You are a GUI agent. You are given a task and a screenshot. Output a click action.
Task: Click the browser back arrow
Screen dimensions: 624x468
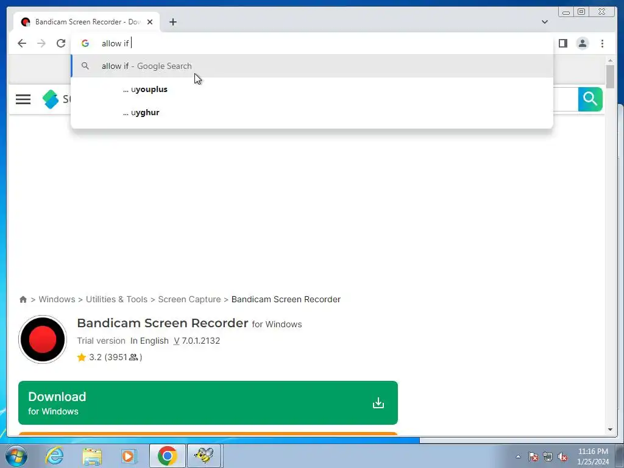coord(22,43)
